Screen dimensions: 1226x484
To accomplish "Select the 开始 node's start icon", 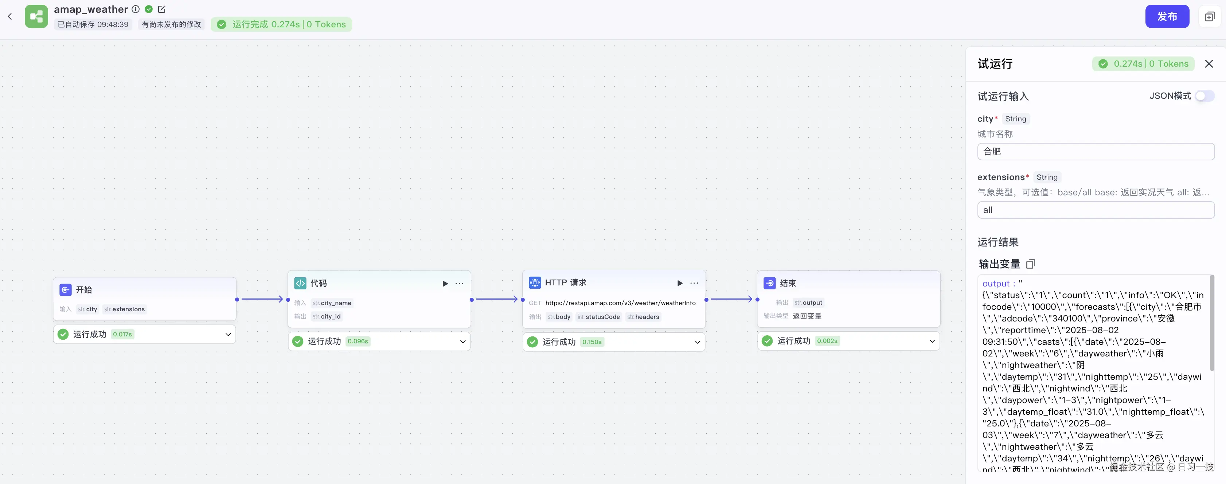I will [x=65, y=289].
